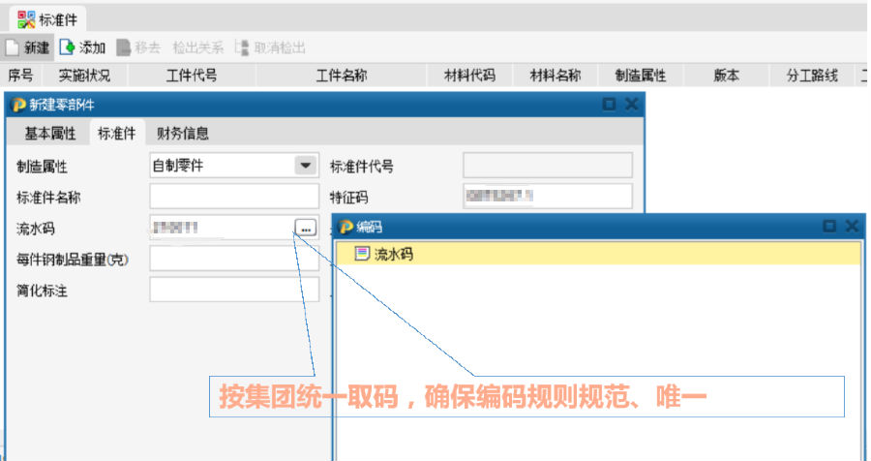The height and width of the screenshot is (461, 871).
Task: Click the 标准件代号 input field
Action: 548,166
